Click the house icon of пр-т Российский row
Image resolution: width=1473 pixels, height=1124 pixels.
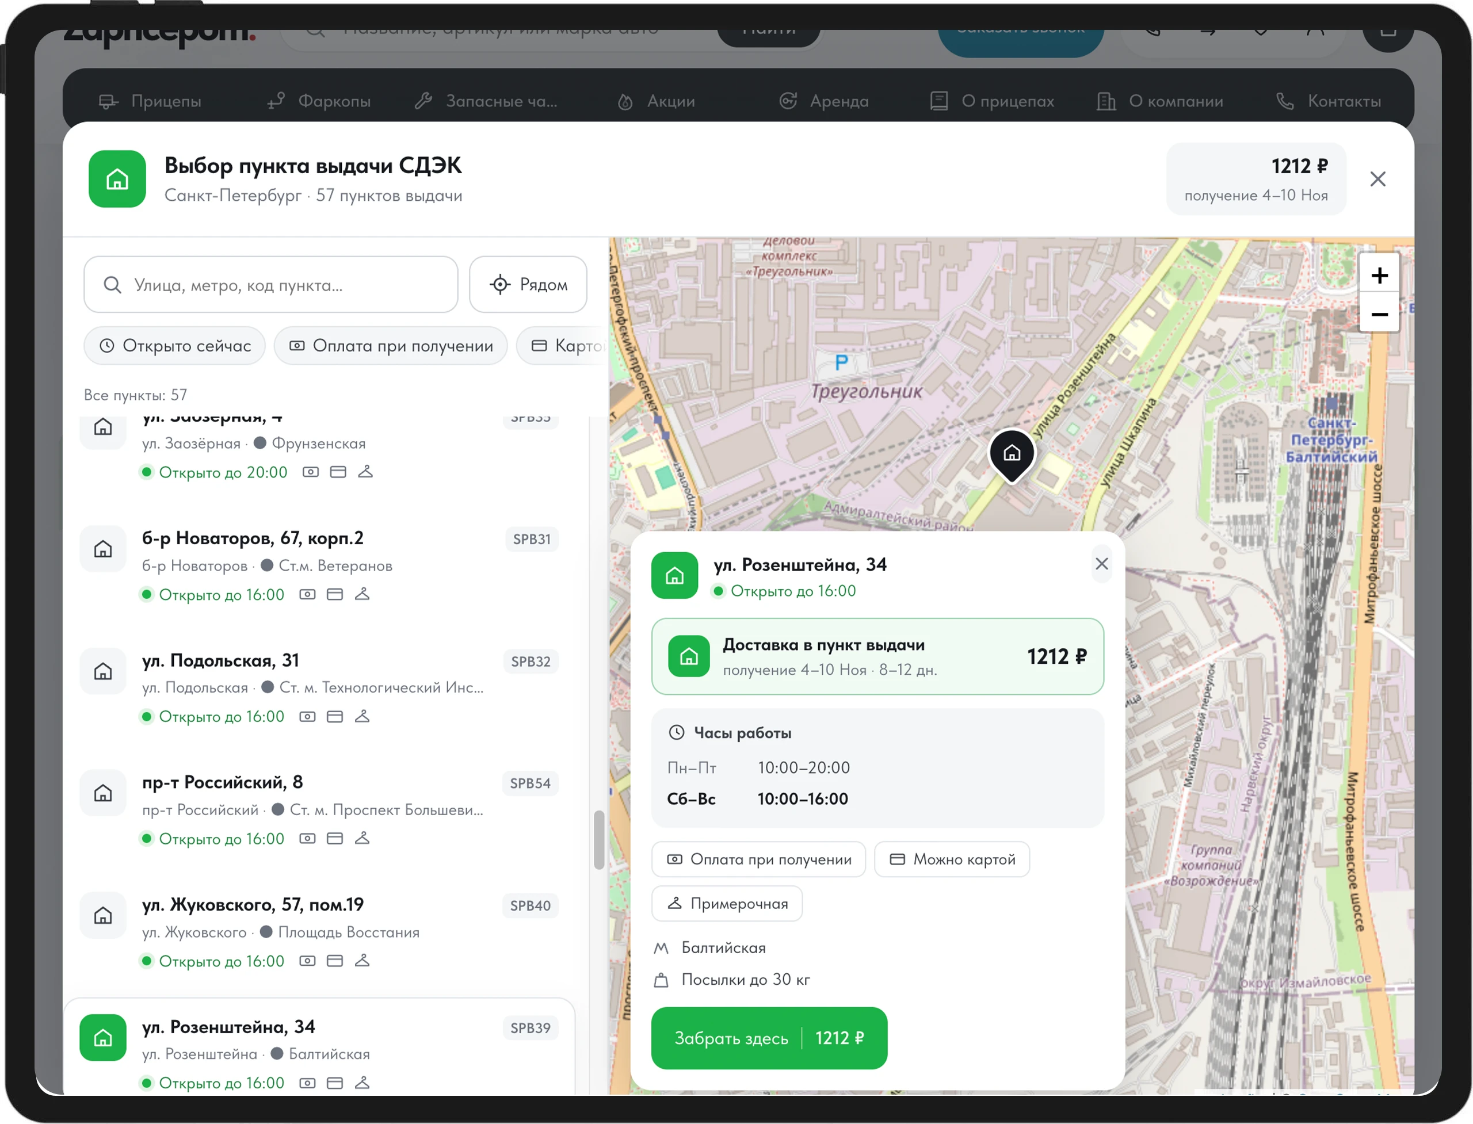[x=103, y=793]
